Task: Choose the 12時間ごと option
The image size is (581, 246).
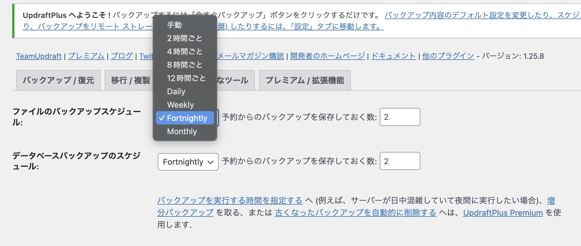Action: pyautogui.click(x=186, y=78)
